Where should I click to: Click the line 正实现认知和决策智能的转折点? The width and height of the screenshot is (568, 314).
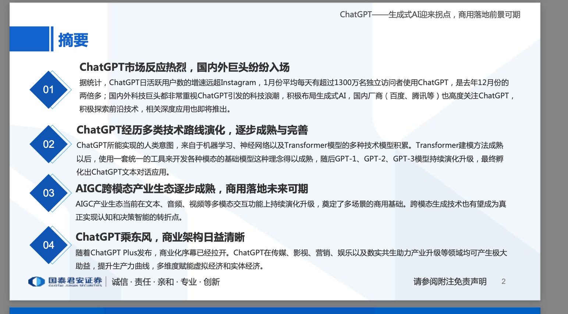[x=129, y=218]
